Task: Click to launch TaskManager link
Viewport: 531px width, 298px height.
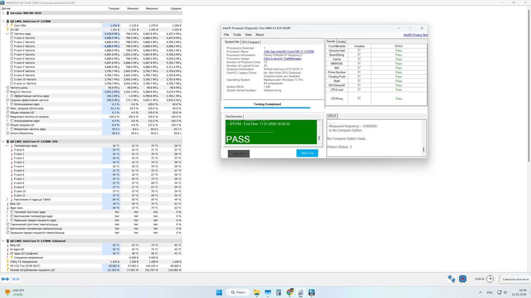Action: [282, 58]
